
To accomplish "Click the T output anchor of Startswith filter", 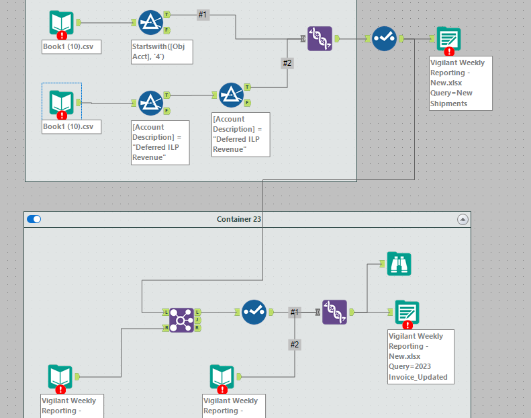I will [x=167, y=15].
